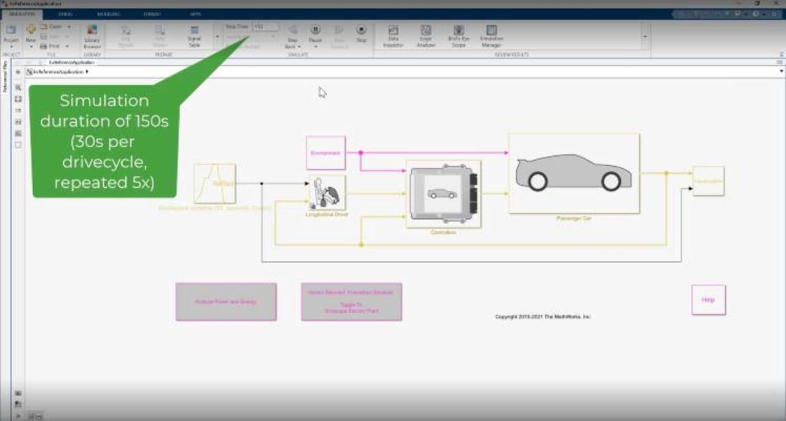Toggle the area checkbox in left palette
Image resolution: width=786 pixels, height=421 pixels.
[18, 145]
